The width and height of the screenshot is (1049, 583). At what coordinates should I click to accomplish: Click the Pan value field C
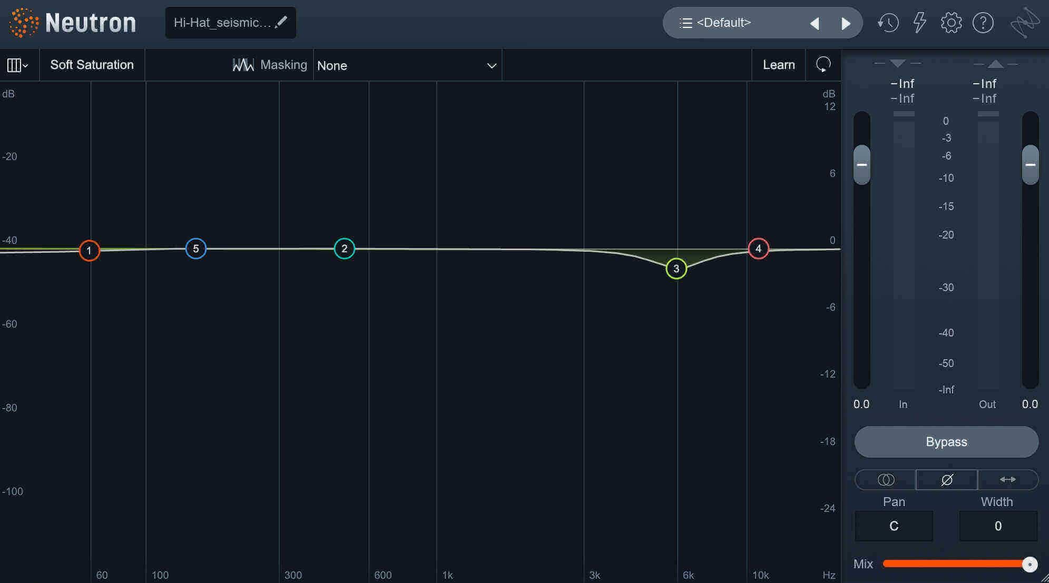894,526
